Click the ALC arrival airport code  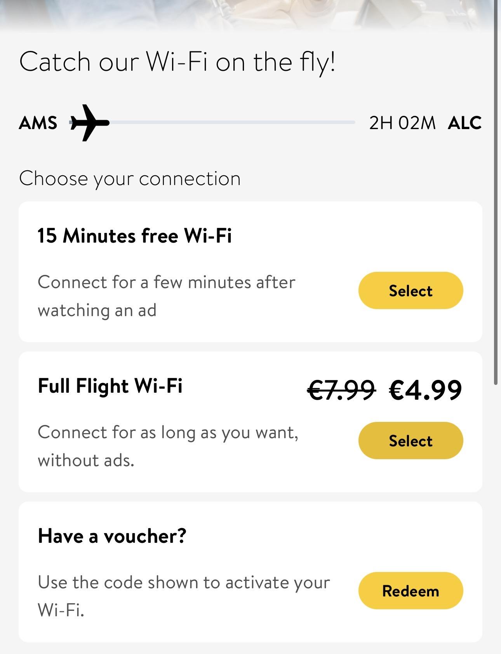(x=464, y=123)
